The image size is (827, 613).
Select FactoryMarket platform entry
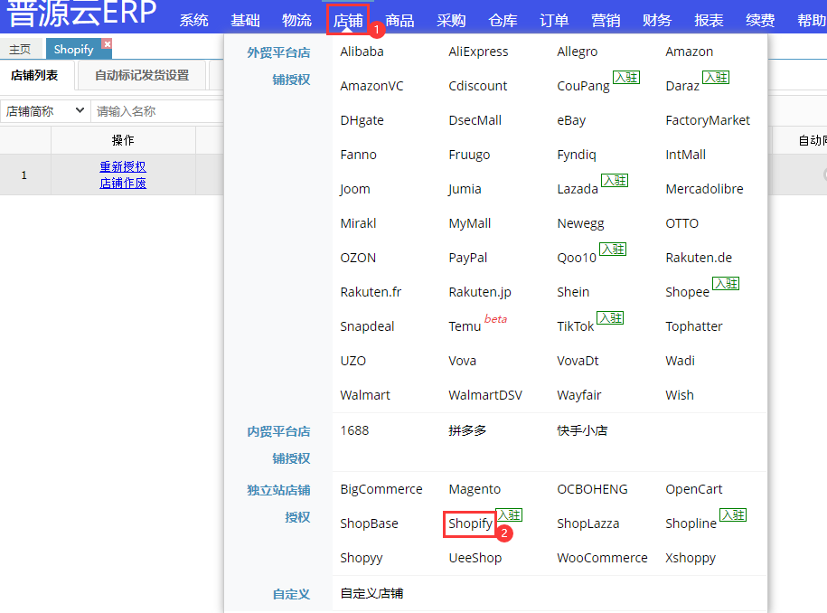coord(708,120)
